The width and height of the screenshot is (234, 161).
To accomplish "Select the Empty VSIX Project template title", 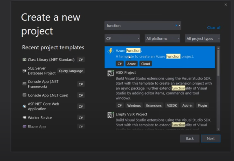I will coord(131,114).
